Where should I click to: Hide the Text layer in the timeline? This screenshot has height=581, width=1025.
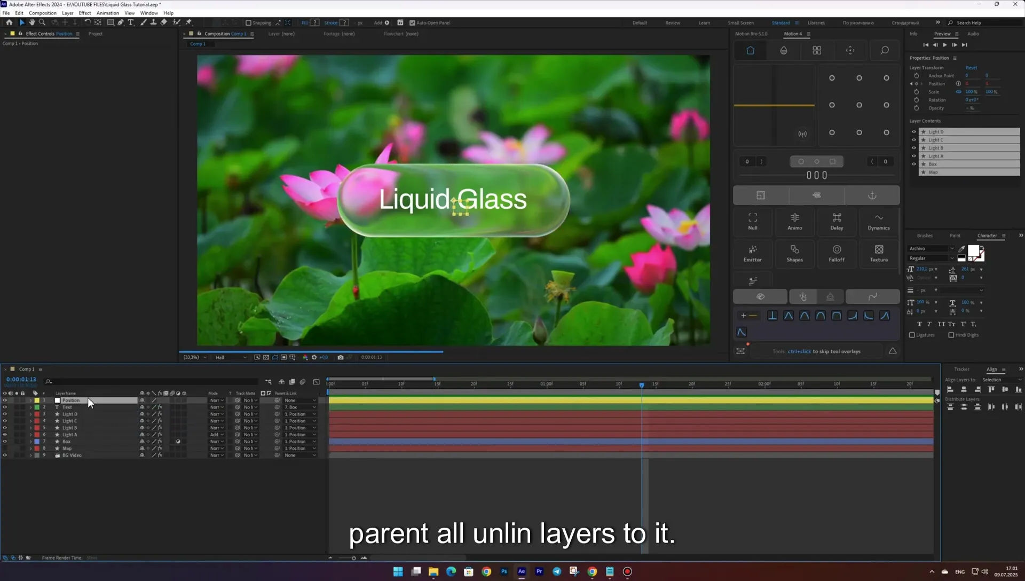pos(5,407)
